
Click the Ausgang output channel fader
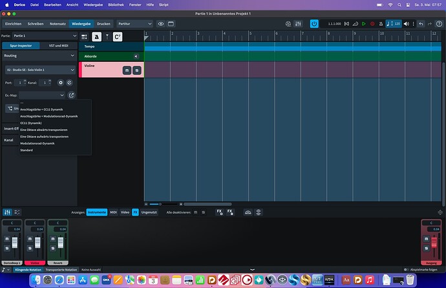[434, 243]
